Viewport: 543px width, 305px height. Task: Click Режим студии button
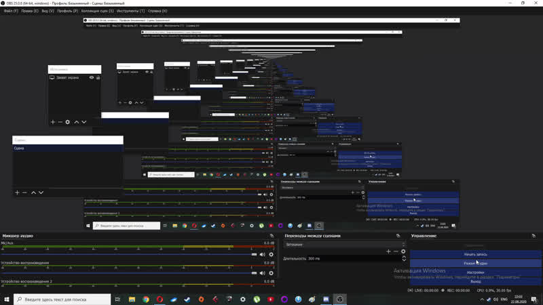click(476, 264)
